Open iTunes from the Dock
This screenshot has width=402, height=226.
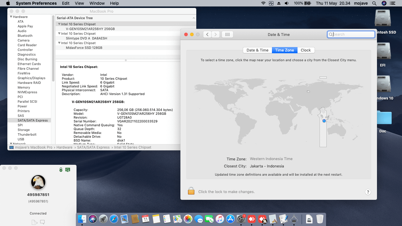click(x=220, y=219)
